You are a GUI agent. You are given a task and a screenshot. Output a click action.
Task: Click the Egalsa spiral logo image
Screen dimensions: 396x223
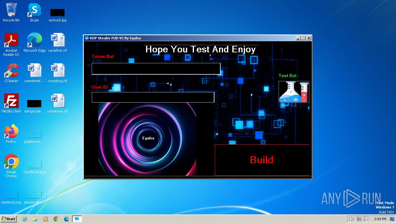coord(147,139)
